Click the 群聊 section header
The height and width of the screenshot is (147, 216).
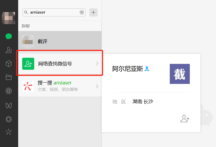pos(26,26)
